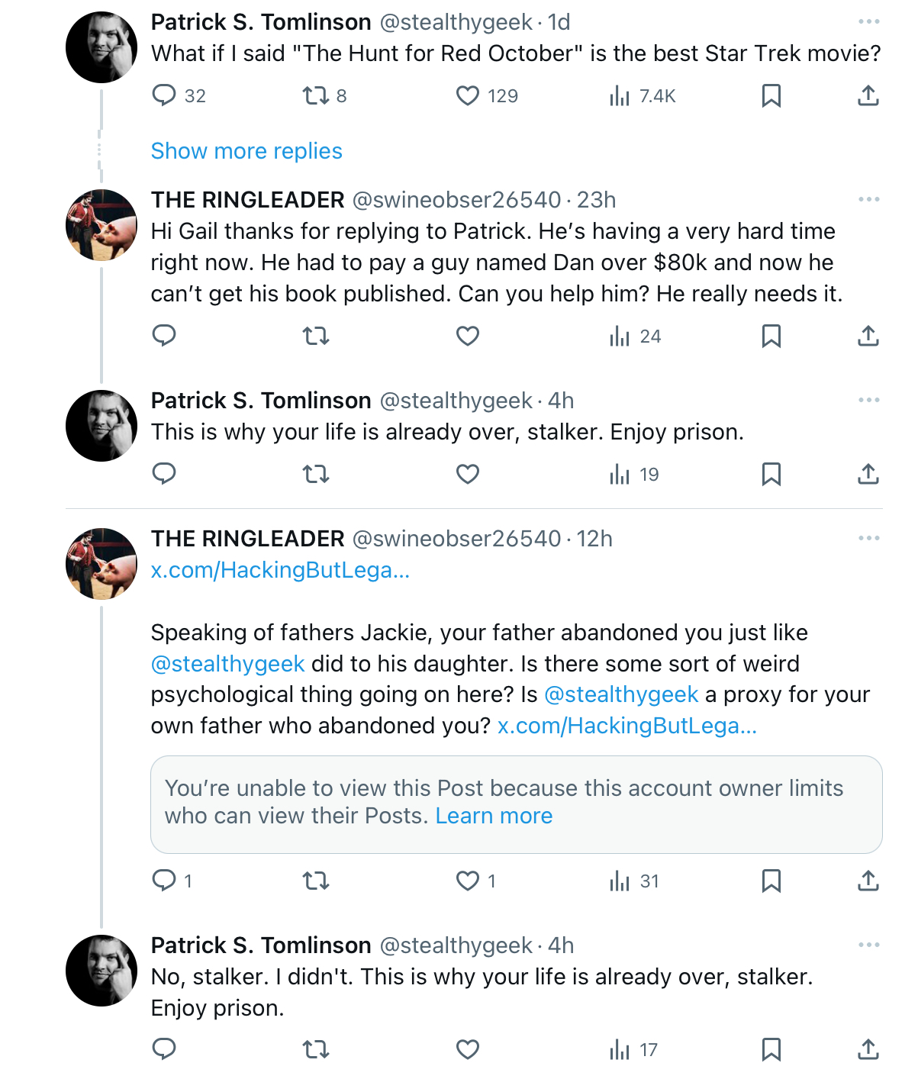
Task: Open Patrick S. Tomlinson profile name on last reply
Action: click(261, 945)
